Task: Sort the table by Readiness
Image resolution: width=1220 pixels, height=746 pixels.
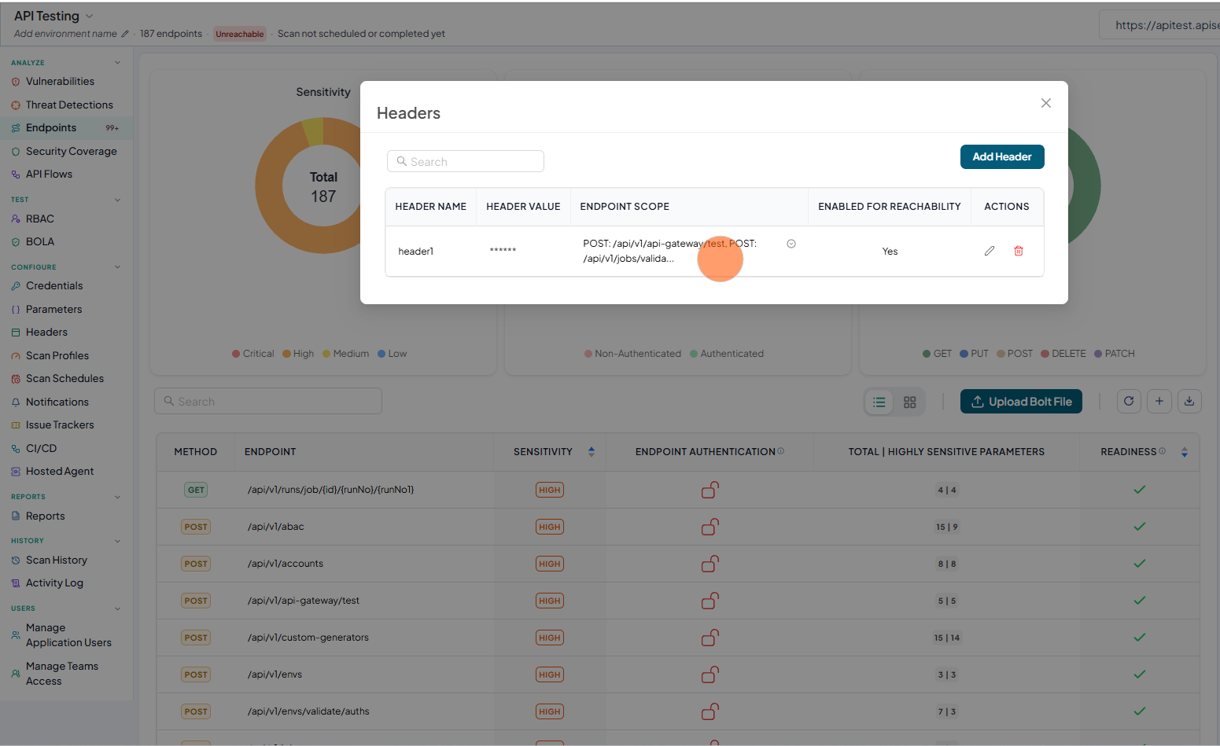Action: 1185,452
